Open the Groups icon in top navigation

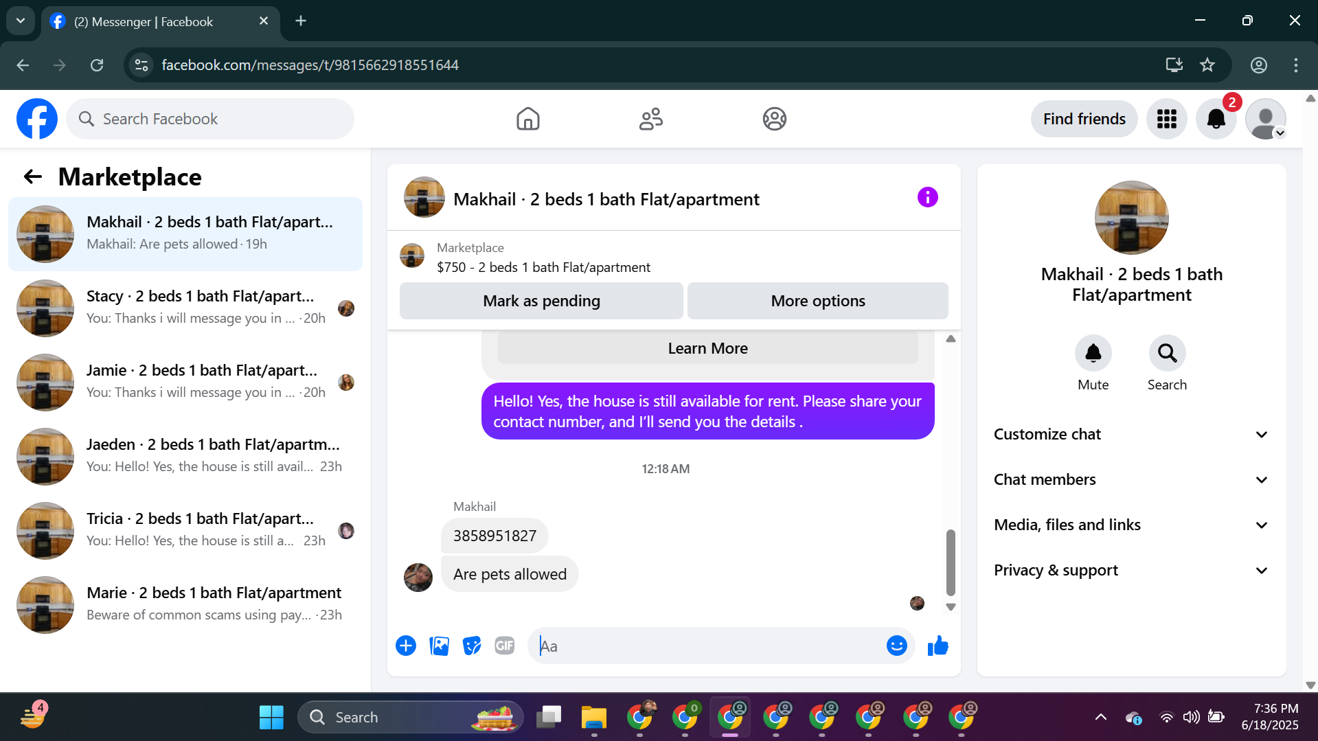click(x=774, y=119)
